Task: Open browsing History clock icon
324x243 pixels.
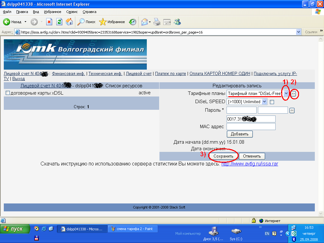Action: [x=133, y=22]
